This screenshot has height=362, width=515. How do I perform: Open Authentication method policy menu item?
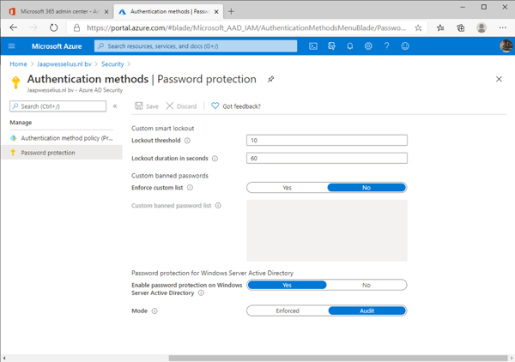[62, 138]
